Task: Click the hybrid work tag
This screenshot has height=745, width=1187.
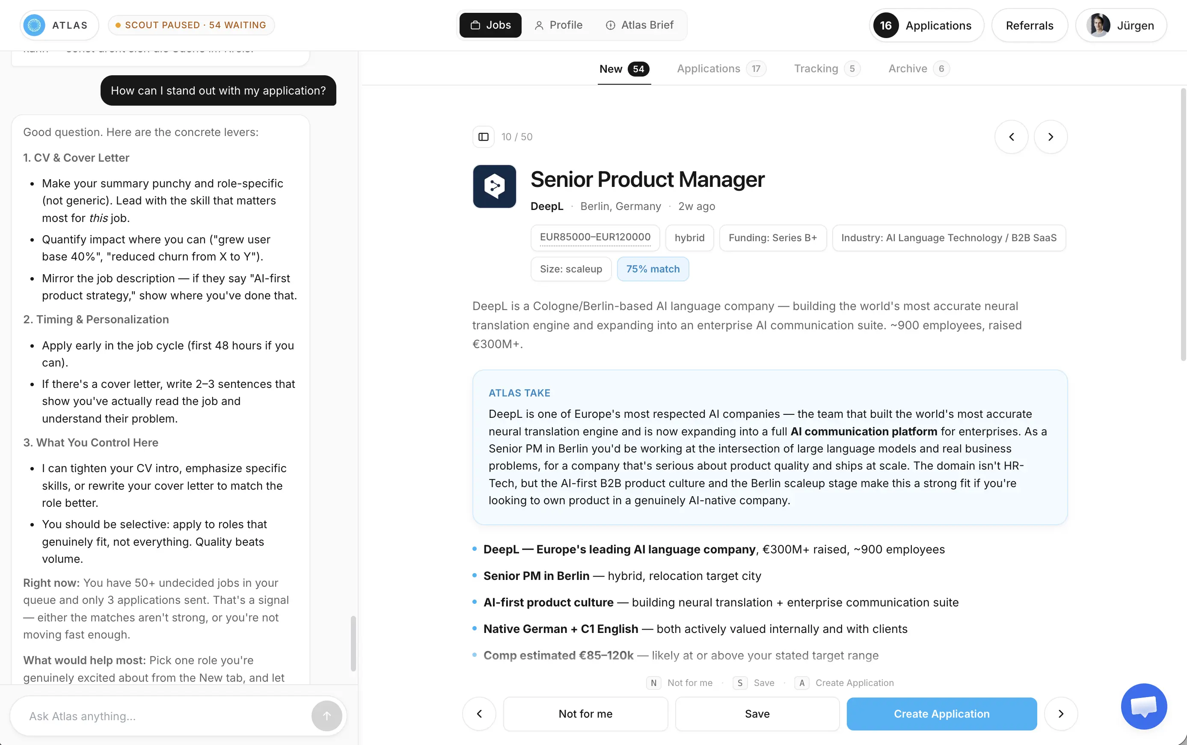Action: click(x=689, y=238)
